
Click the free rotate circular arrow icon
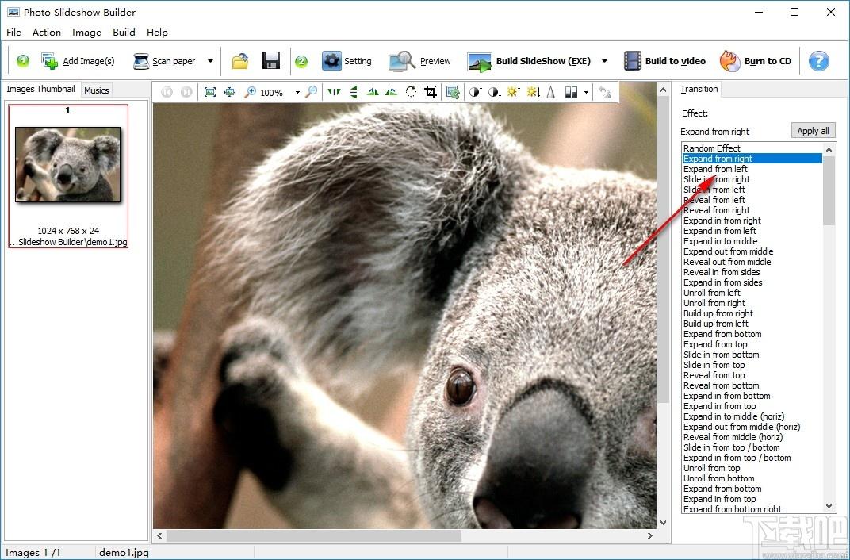click(x=411, y=92)
